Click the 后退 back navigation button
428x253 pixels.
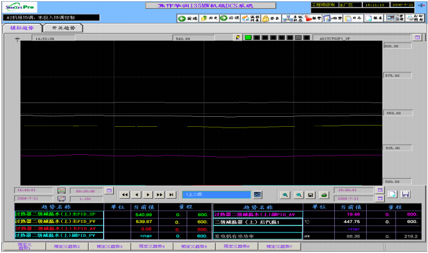231,18
